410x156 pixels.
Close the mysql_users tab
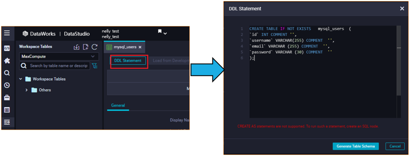(x=140, y=47)
